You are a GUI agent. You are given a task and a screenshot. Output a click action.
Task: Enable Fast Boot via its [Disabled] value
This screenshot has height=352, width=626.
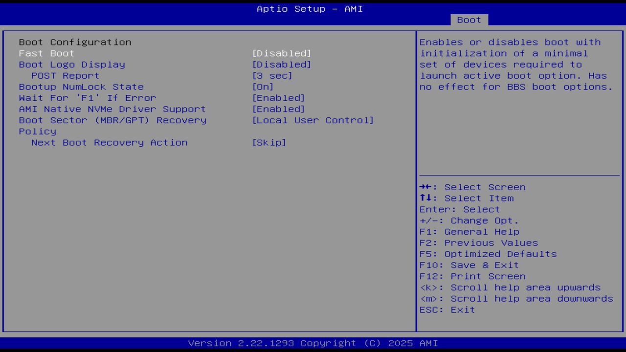pyautogui.click(x=282, y=53)
